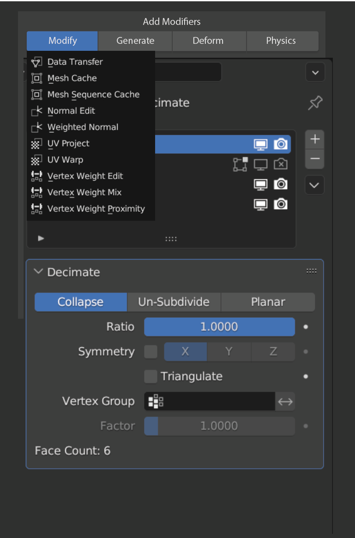The width and height of the screenshot is (355, 538).
Task: Toggle render camera on fourth row
Action: (x=281, y=204)
